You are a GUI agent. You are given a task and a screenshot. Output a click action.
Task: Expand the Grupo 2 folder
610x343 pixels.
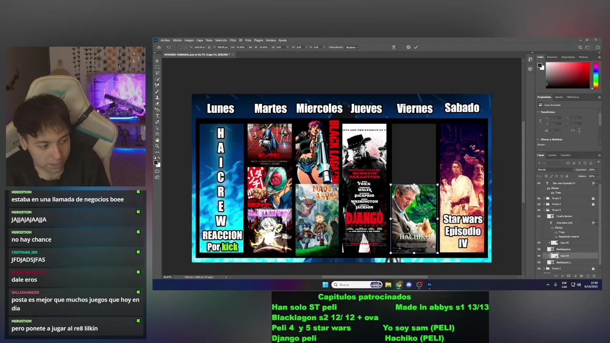[544, 204]
